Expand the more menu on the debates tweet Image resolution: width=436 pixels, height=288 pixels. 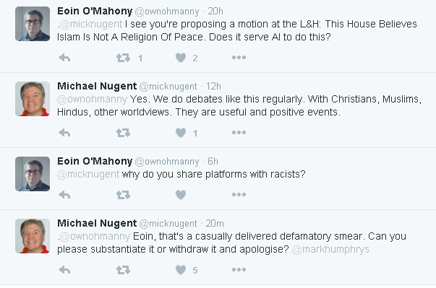[239, 132]
